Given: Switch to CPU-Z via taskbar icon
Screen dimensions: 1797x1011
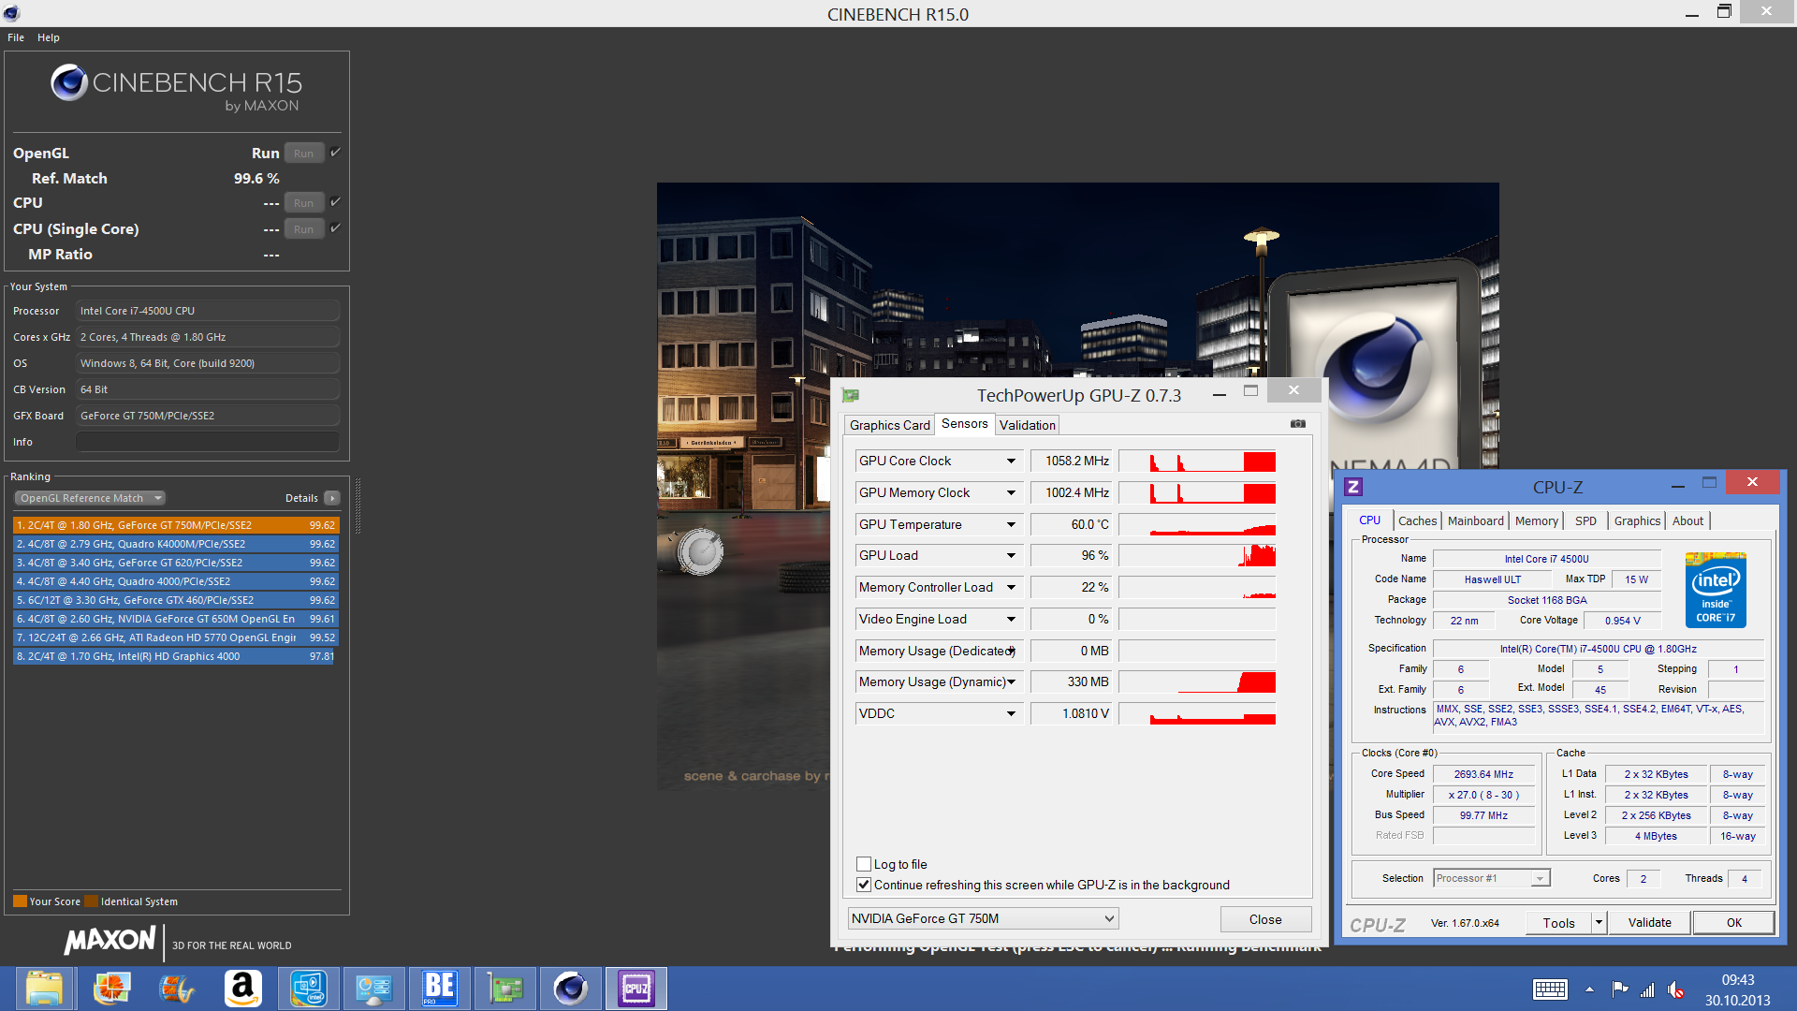Looking at the screenshot, I should pos(636,989).
